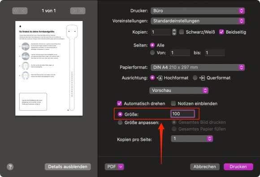
Task: Click Details ausblenden button
Action: pos(68,167)
